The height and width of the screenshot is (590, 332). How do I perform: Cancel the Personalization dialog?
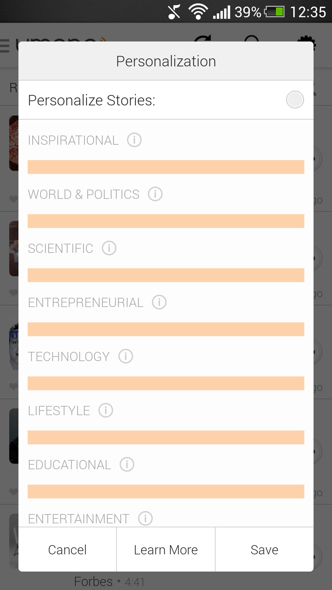tap(67, 550)
